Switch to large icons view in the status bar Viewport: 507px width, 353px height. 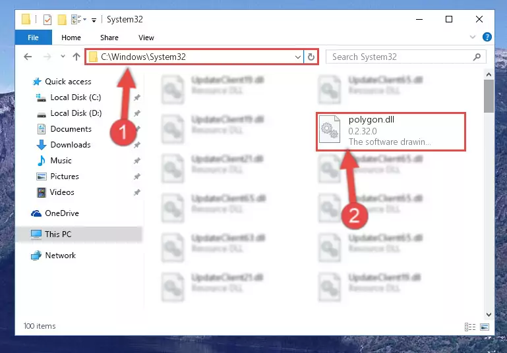pos(485,327)
